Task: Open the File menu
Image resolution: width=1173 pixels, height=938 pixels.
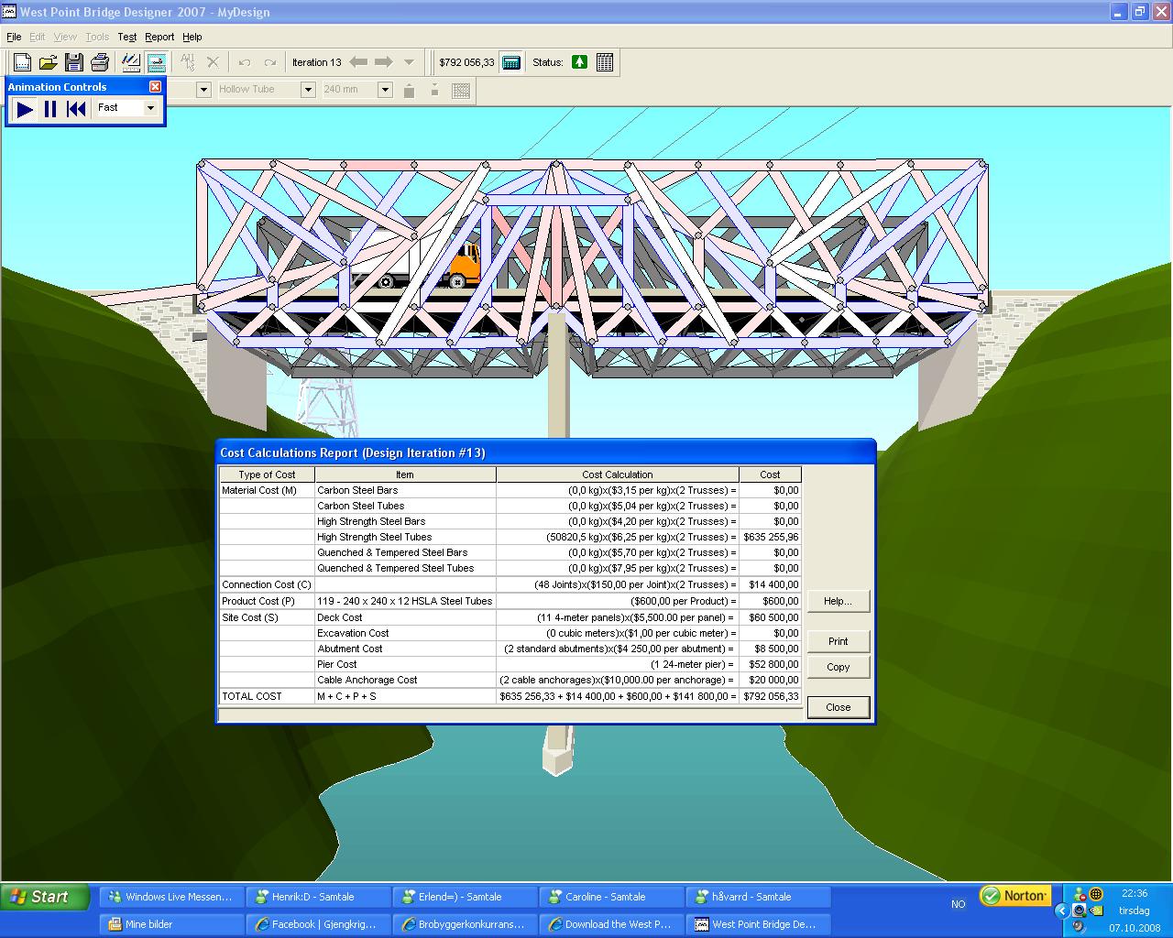Action: (x=14, y=37)
